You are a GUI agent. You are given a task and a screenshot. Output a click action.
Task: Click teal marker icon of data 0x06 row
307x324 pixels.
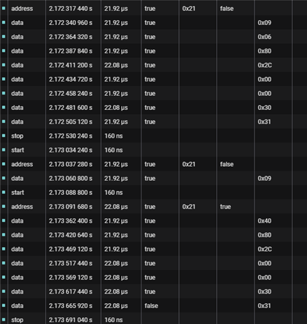click(3, 36)
